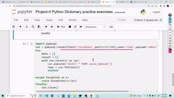Screen dimensions: 174x98
Task: Expand the browser tab search chevron
Action: 156,2
